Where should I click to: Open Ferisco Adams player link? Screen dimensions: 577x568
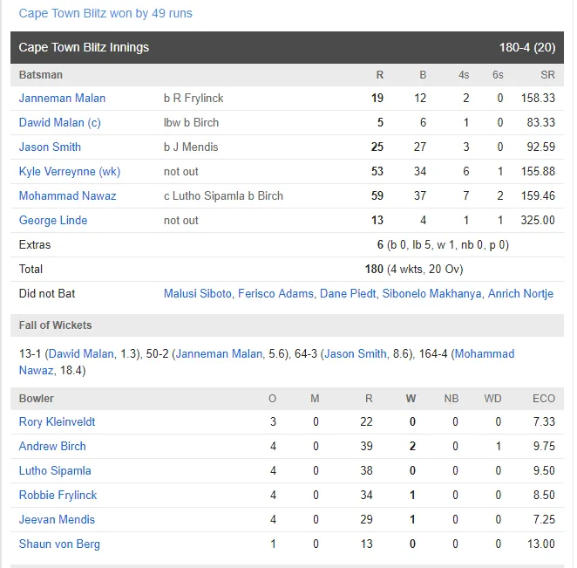pyautogui.click(x=275, y=293)
